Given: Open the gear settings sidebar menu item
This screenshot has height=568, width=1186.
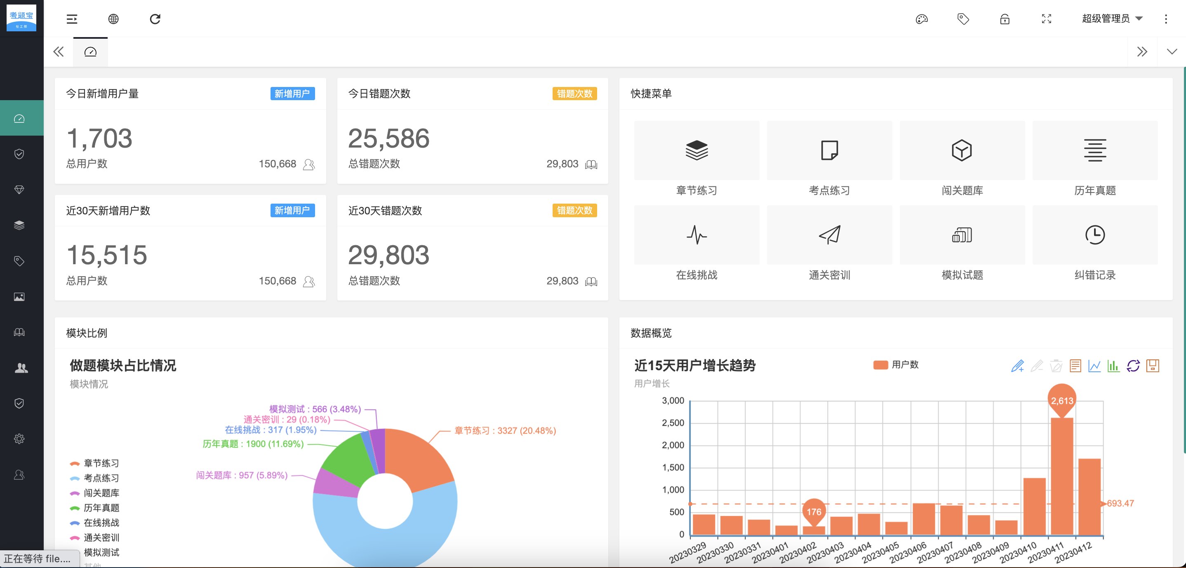Looking at the screenshot, I should click(19, 439).
